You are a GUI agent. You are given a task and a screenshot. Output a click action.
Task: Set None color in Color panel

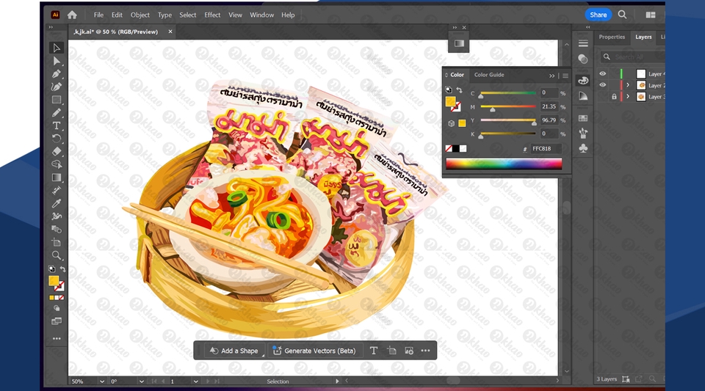448,149
